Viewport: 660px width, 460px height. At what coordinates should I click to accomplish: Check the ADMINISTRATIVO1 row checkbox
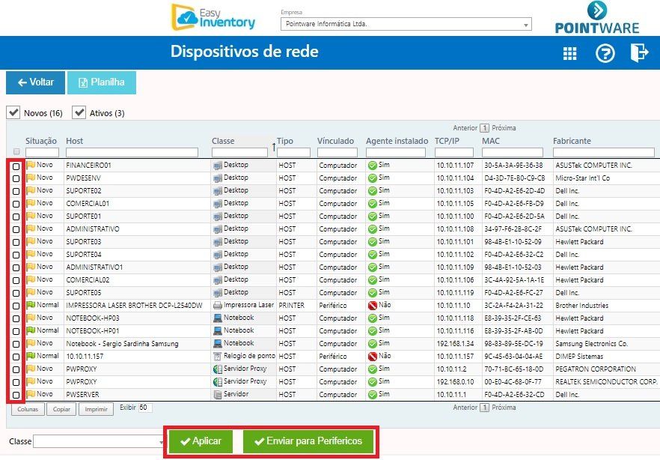tap(16, 268)
